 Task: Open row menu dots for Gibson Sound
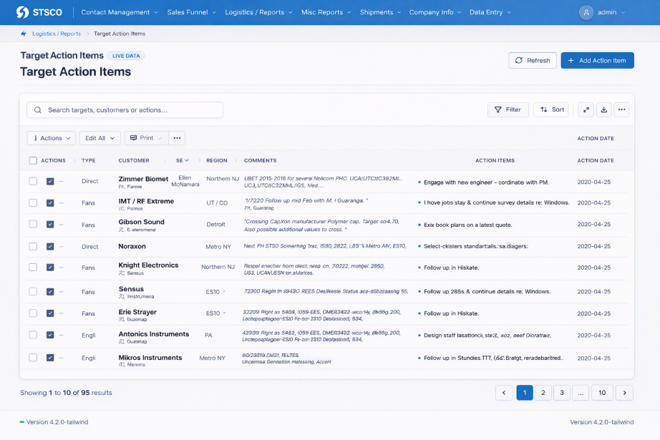(62, 225)
